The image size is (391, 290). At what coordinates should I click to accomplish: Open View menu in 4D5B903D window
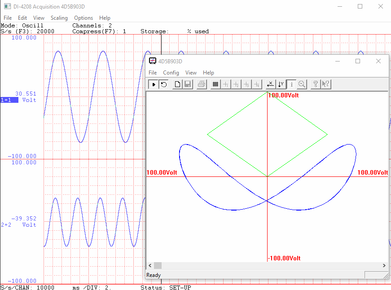click(191, 73)
